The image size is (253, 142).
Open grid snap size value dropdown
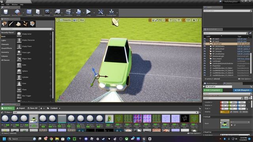click(171, 20)
